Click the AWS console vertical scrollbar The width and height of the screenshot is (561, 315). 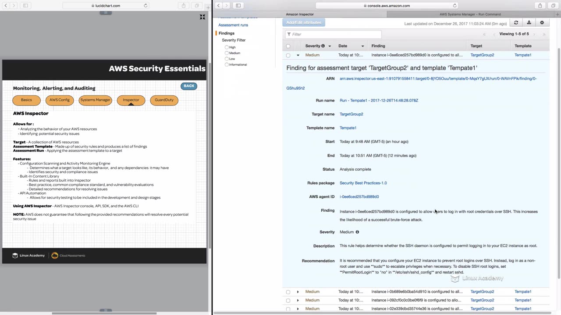559,163
